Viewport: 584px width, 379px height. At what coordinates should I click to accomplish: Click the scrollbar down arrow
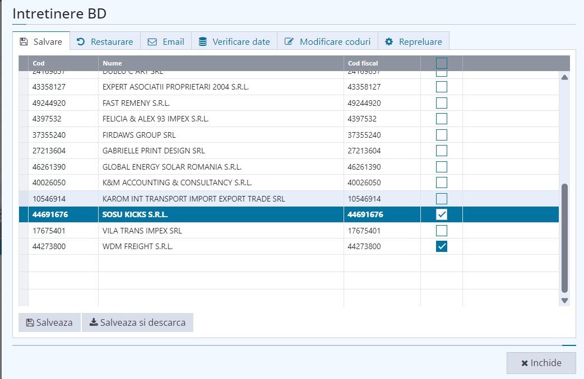[564, 301]
